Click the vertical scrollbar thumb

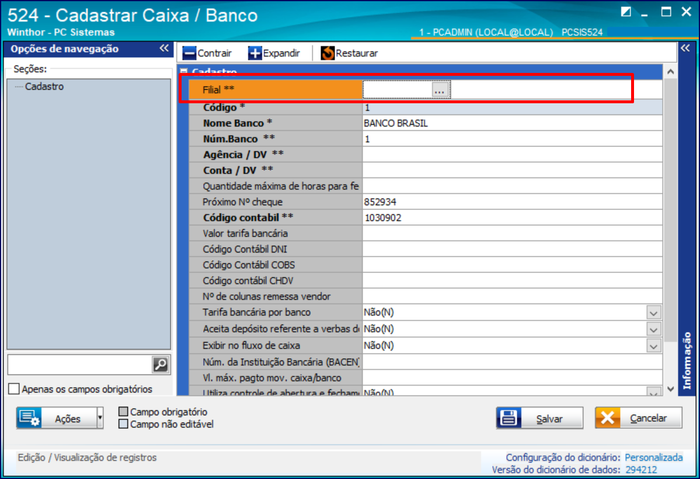671,209
